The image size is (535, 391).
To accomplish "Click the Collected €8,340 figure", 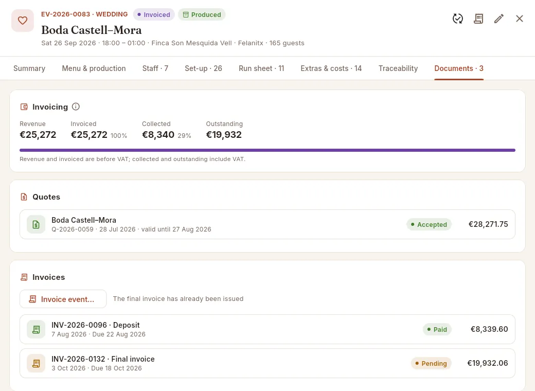I will click(x=158, y=135).
